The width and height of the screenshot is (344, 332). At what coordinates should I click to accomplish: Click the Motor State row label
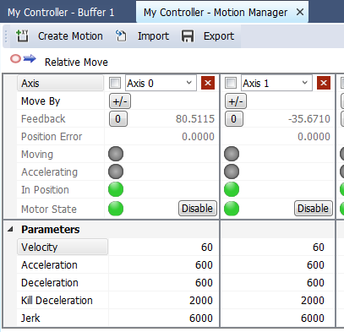click(49, 210)
